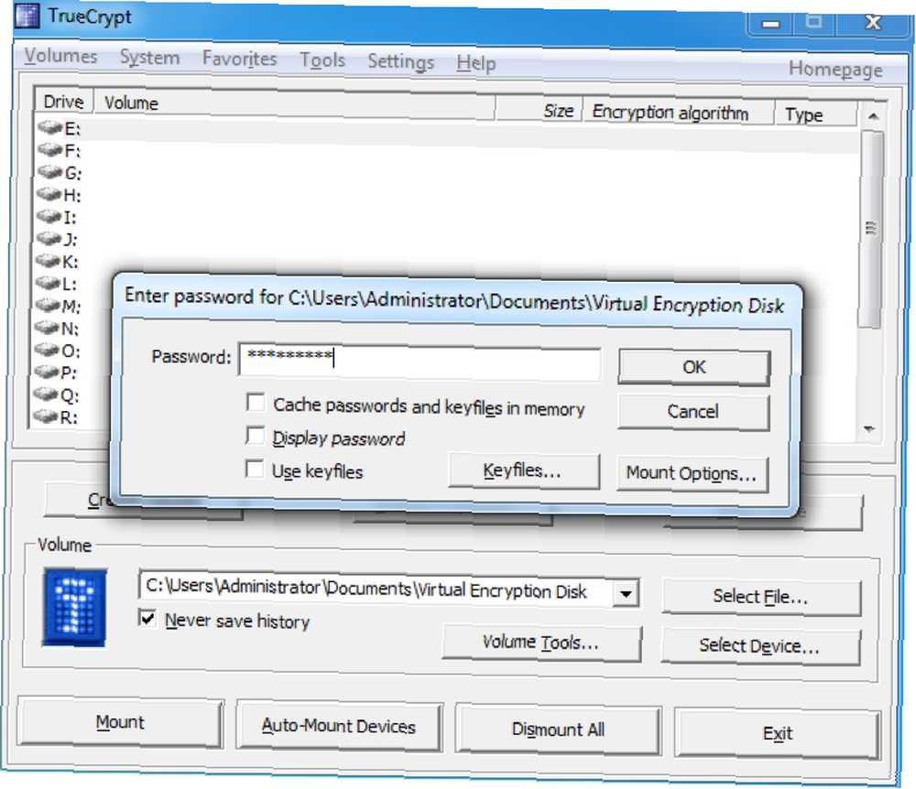
Task: Open the Keyfiles... dialog
Action: (523, 470)
